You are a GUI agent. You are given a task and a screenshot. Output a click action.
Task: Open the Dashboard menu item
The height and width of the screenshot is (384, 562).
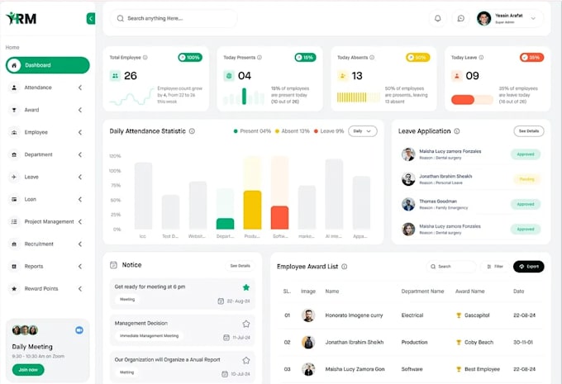[x=47, y=65]
